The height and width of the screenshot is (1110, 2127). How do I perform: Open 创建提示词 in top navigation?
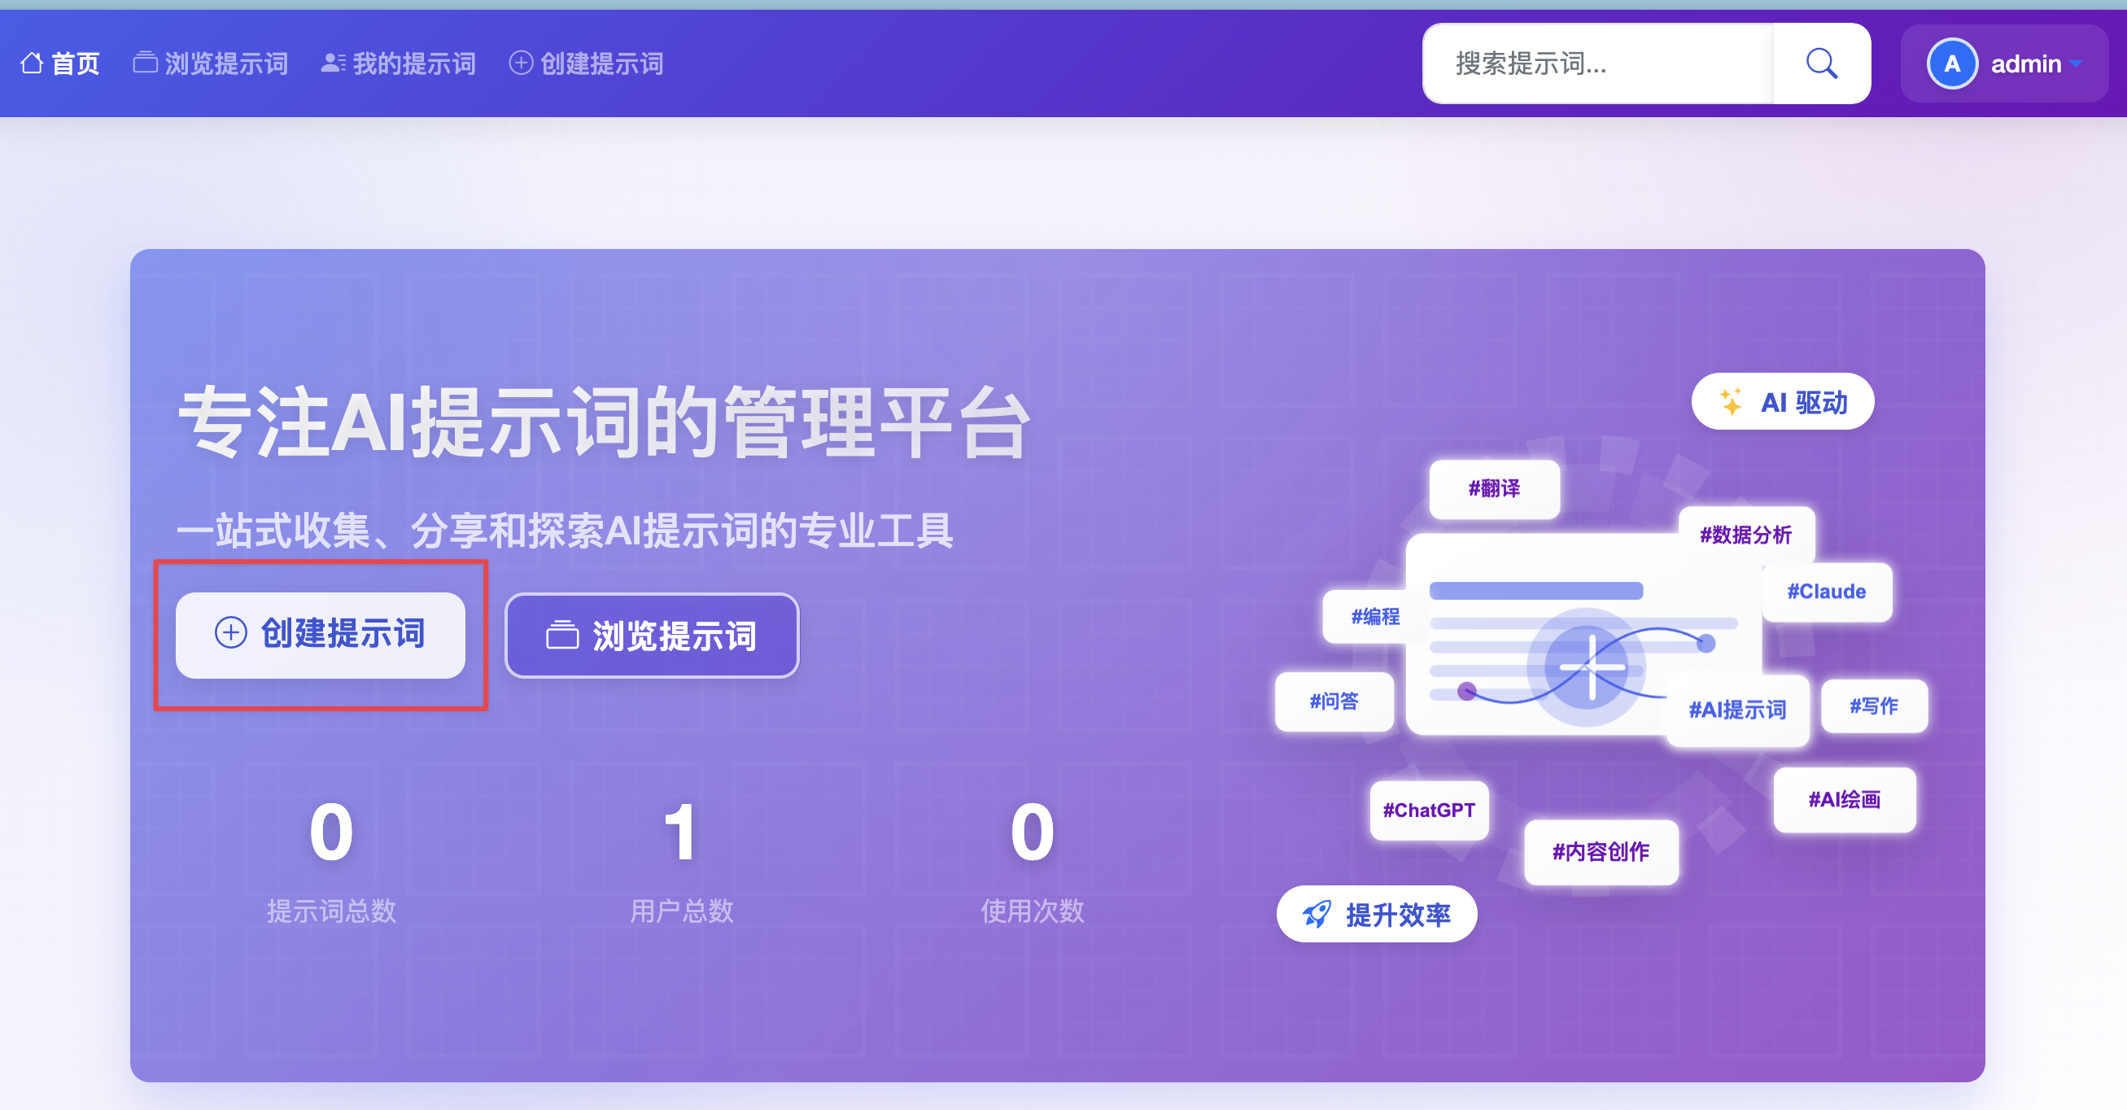[x=586, y=63]
